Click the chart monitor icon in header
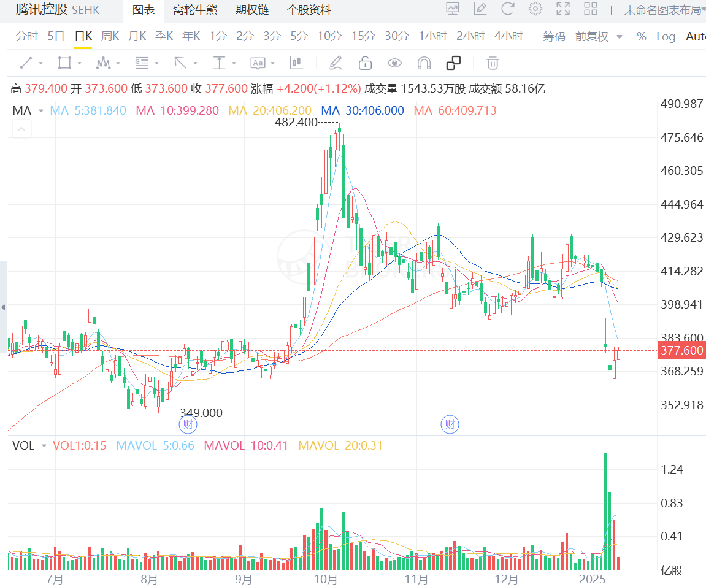The width and height of the screenshot is (706, 587). pyautogui.click(x=453, y=9)
